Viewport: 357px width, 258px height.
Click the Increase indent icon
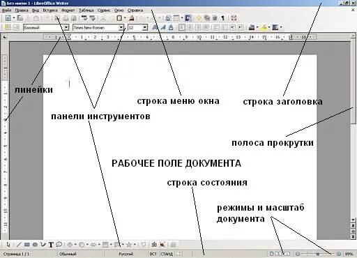coord(241,27)
